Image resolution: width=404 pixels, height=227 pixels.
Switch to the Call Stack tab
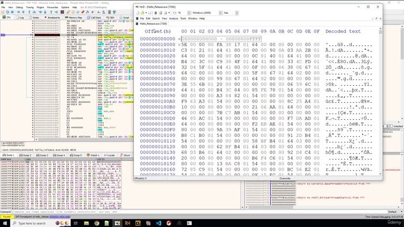(94, 18)
